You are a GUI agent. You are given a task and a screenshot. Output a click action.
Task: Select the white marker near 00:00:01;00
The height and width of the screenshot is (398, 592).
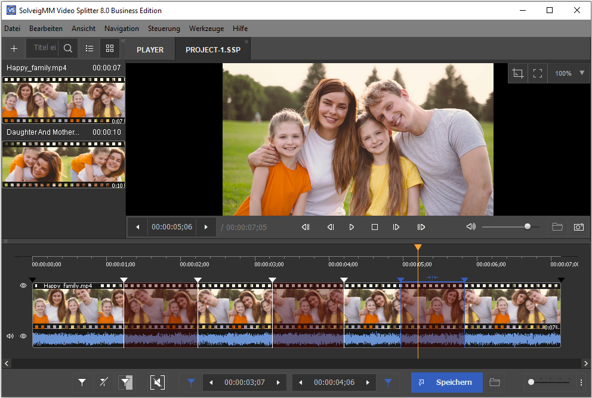124,280
